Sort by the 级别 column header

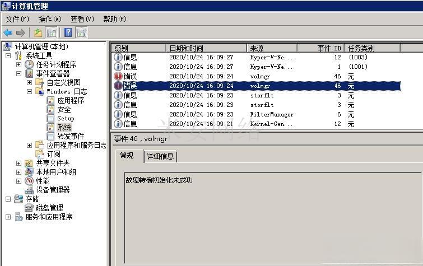click(138, 48)
